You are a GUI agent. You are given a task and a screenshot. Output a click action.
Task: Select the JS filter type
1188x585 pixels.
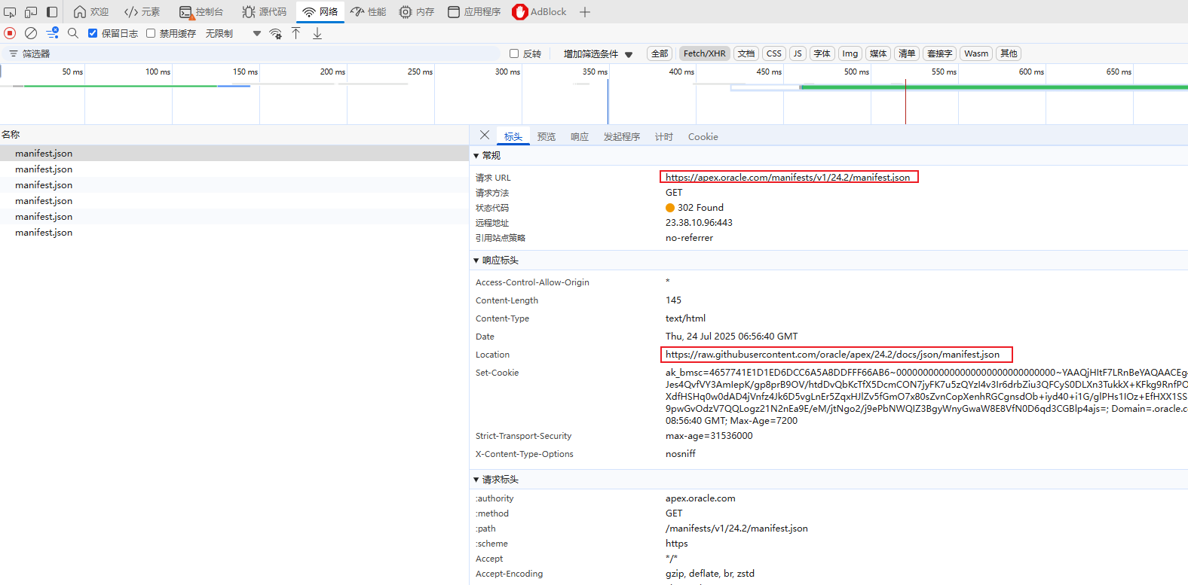click(798, 53)
